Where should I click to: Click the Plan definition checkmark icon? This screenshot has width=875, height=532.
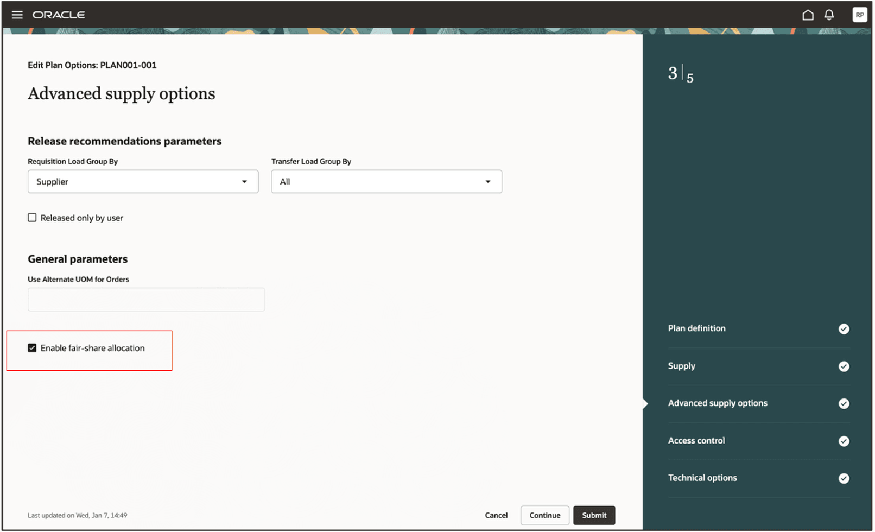click(x=844, y=329)
